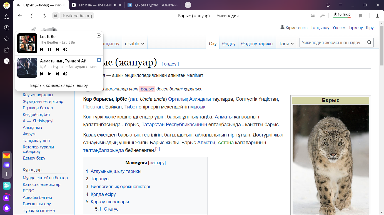Image resolution: width=384 pixels, height=215 pixels.
Task: Open a new tab with plus button
Action: [x=188, y=5]
